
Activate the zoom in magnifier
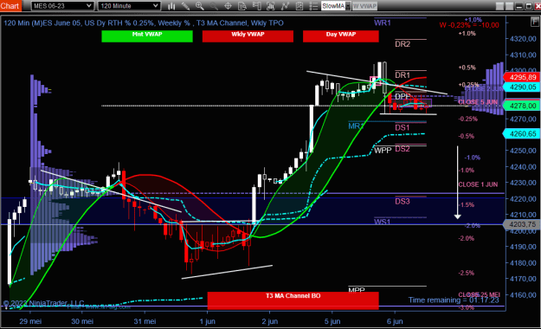coord(199,6)
